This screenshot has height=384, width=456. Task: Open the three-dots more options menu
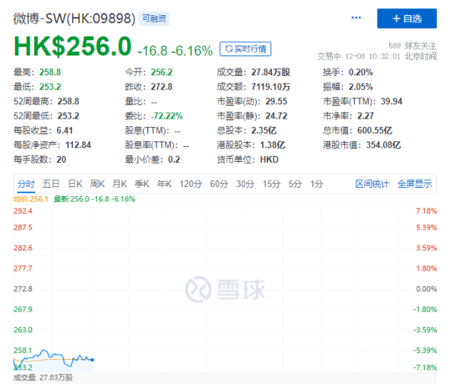click(356, 17)
